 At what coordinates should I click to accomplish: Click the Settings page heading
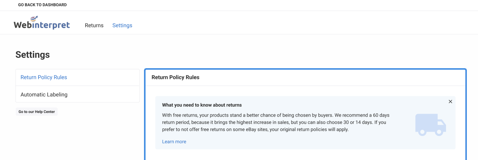[x=32, y=55]
